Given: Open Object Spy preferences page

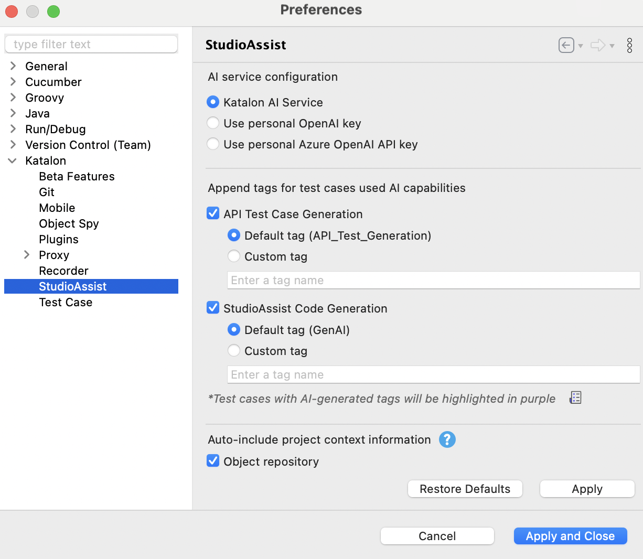Looking at the screenshot, I should click(69, 223).
